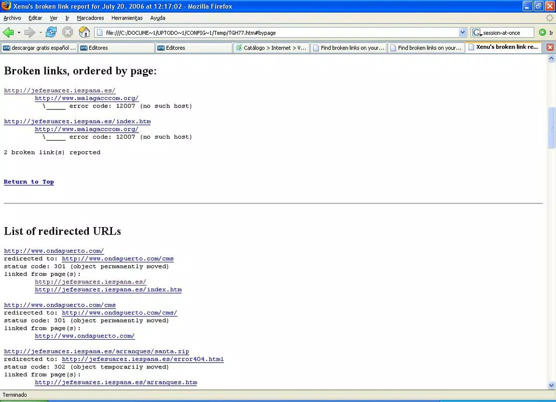Image resolution: width=556 pixels, height=402 pixels.
Task: Open the error404.html redirected-to link
Action: coord(143,359)
